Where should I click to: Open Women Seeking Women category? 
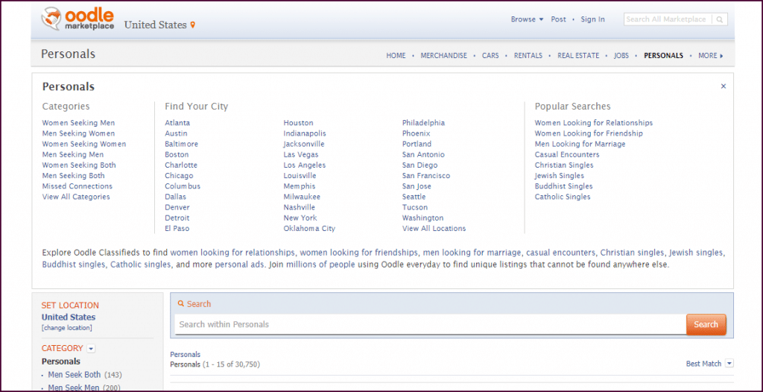coord(83,144)
